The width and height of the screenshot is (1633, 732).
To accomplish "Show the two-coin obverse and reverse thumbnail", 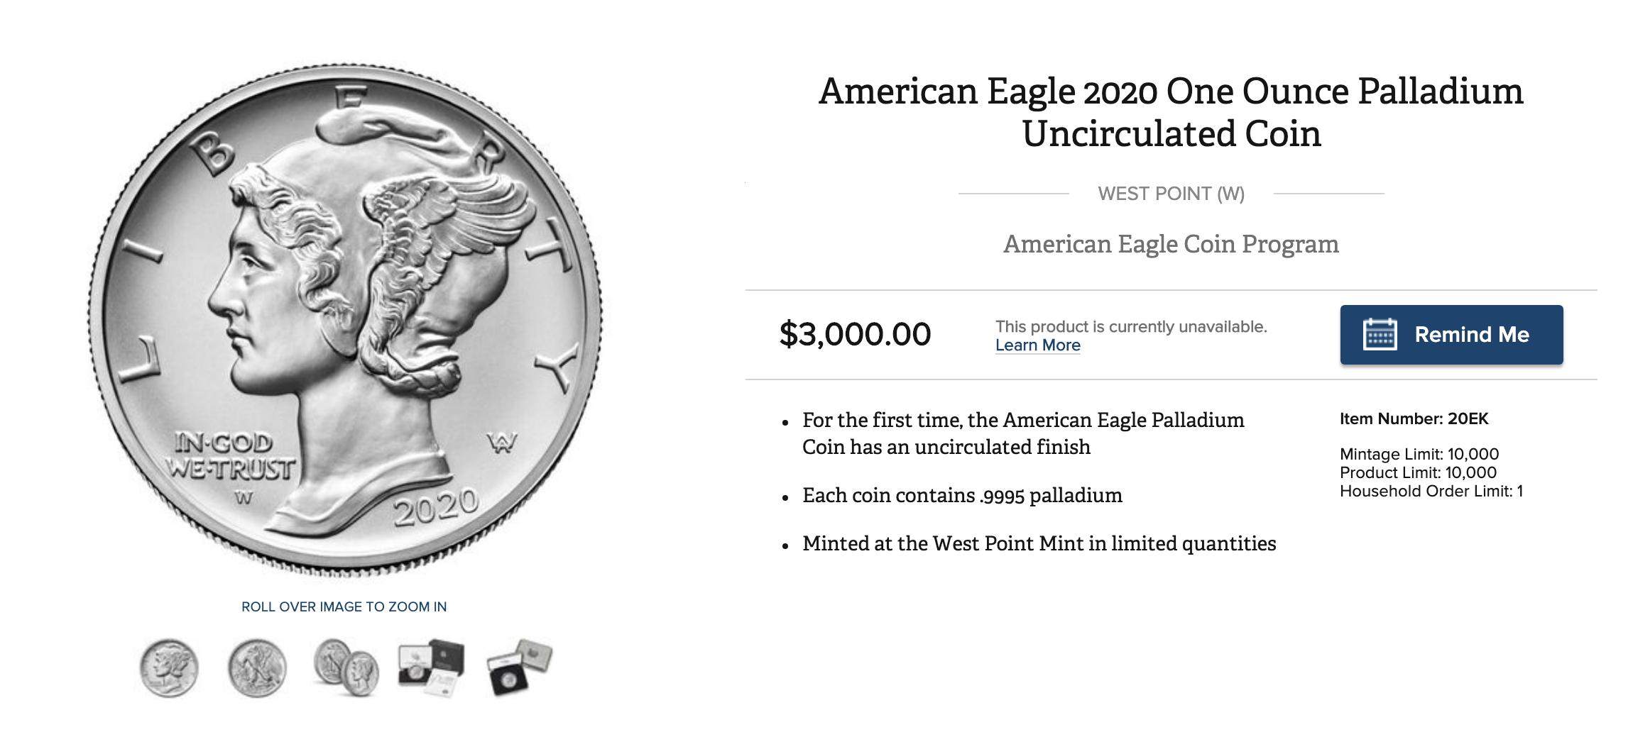I will pos(346,668).
